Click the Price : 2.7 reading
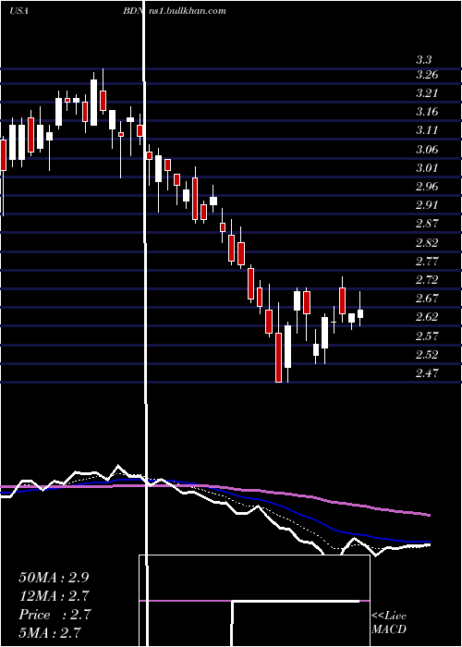The width and height of the screenshot is (462, 647). [x=54, y=615]
